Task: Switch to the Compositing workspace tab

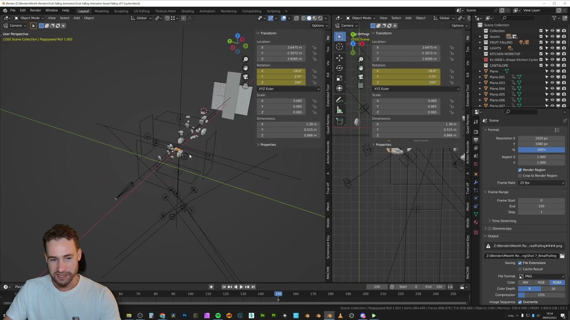Action: tap(251, 11)
